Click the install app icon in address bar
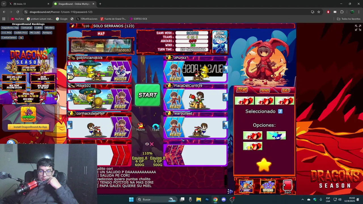The image size is (363, 204). tap(313, 12)
